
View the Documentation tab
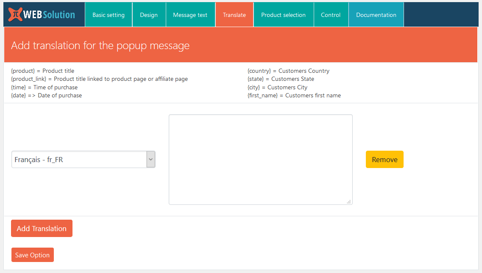coord(376,14)
